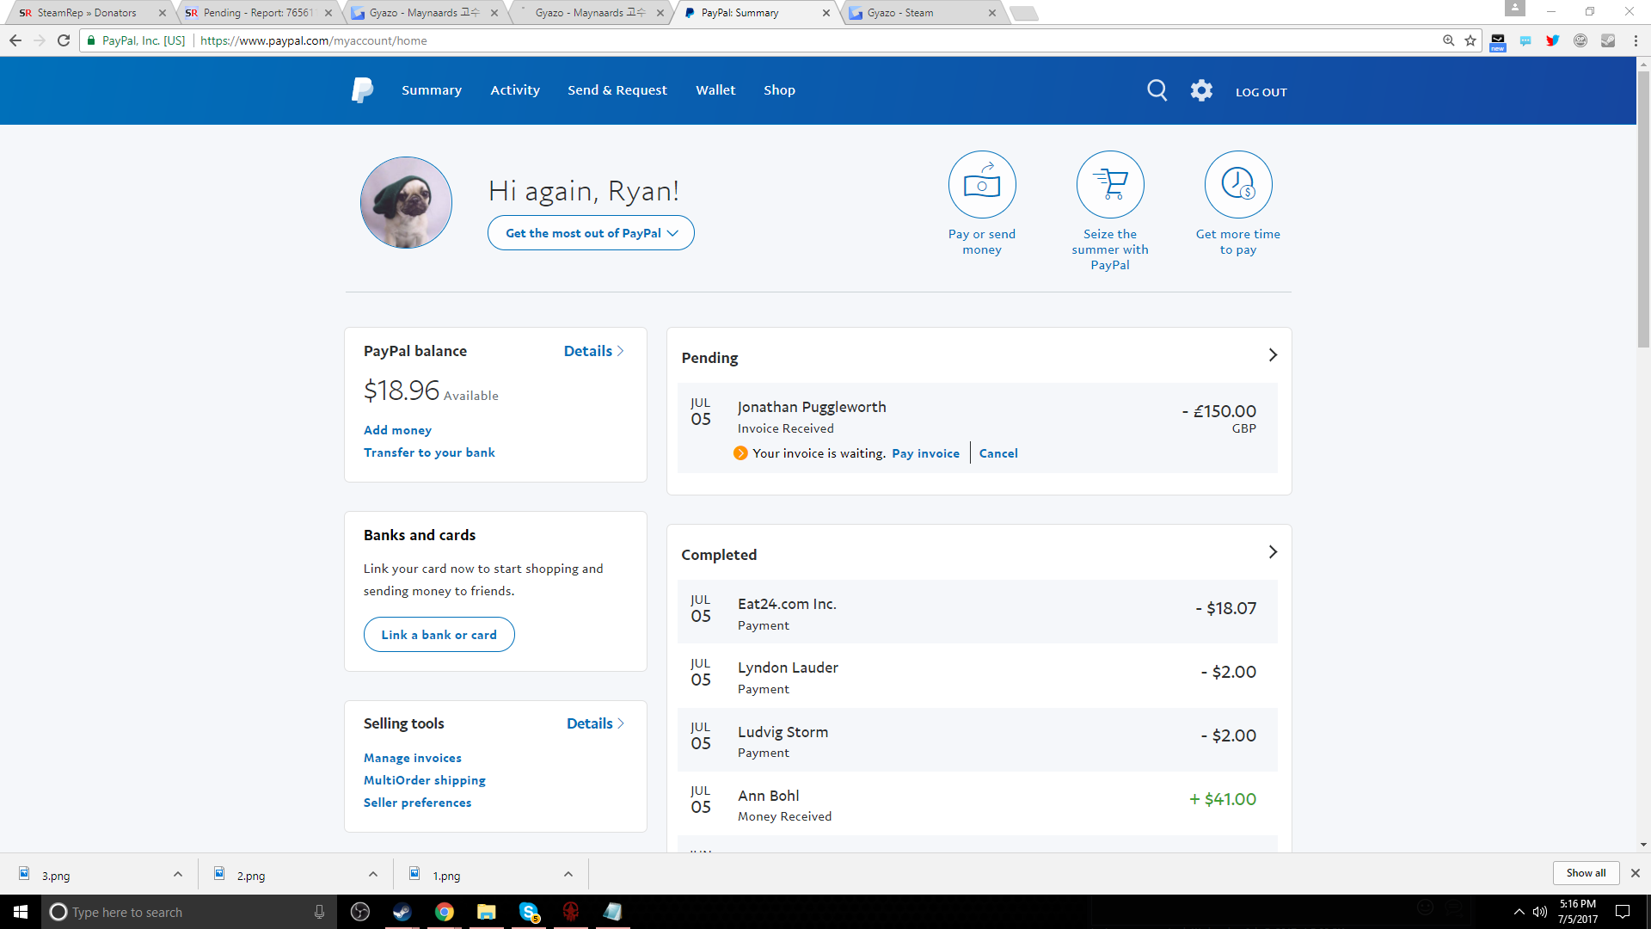Click the zoom magnifier icon in address bar
Image resolution: width=1651 pixels, height=929 pixels.
[x=1448, y=40]
